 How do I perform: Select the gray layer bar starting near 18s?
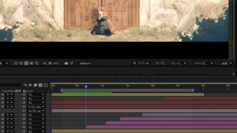tap(190, 115)
